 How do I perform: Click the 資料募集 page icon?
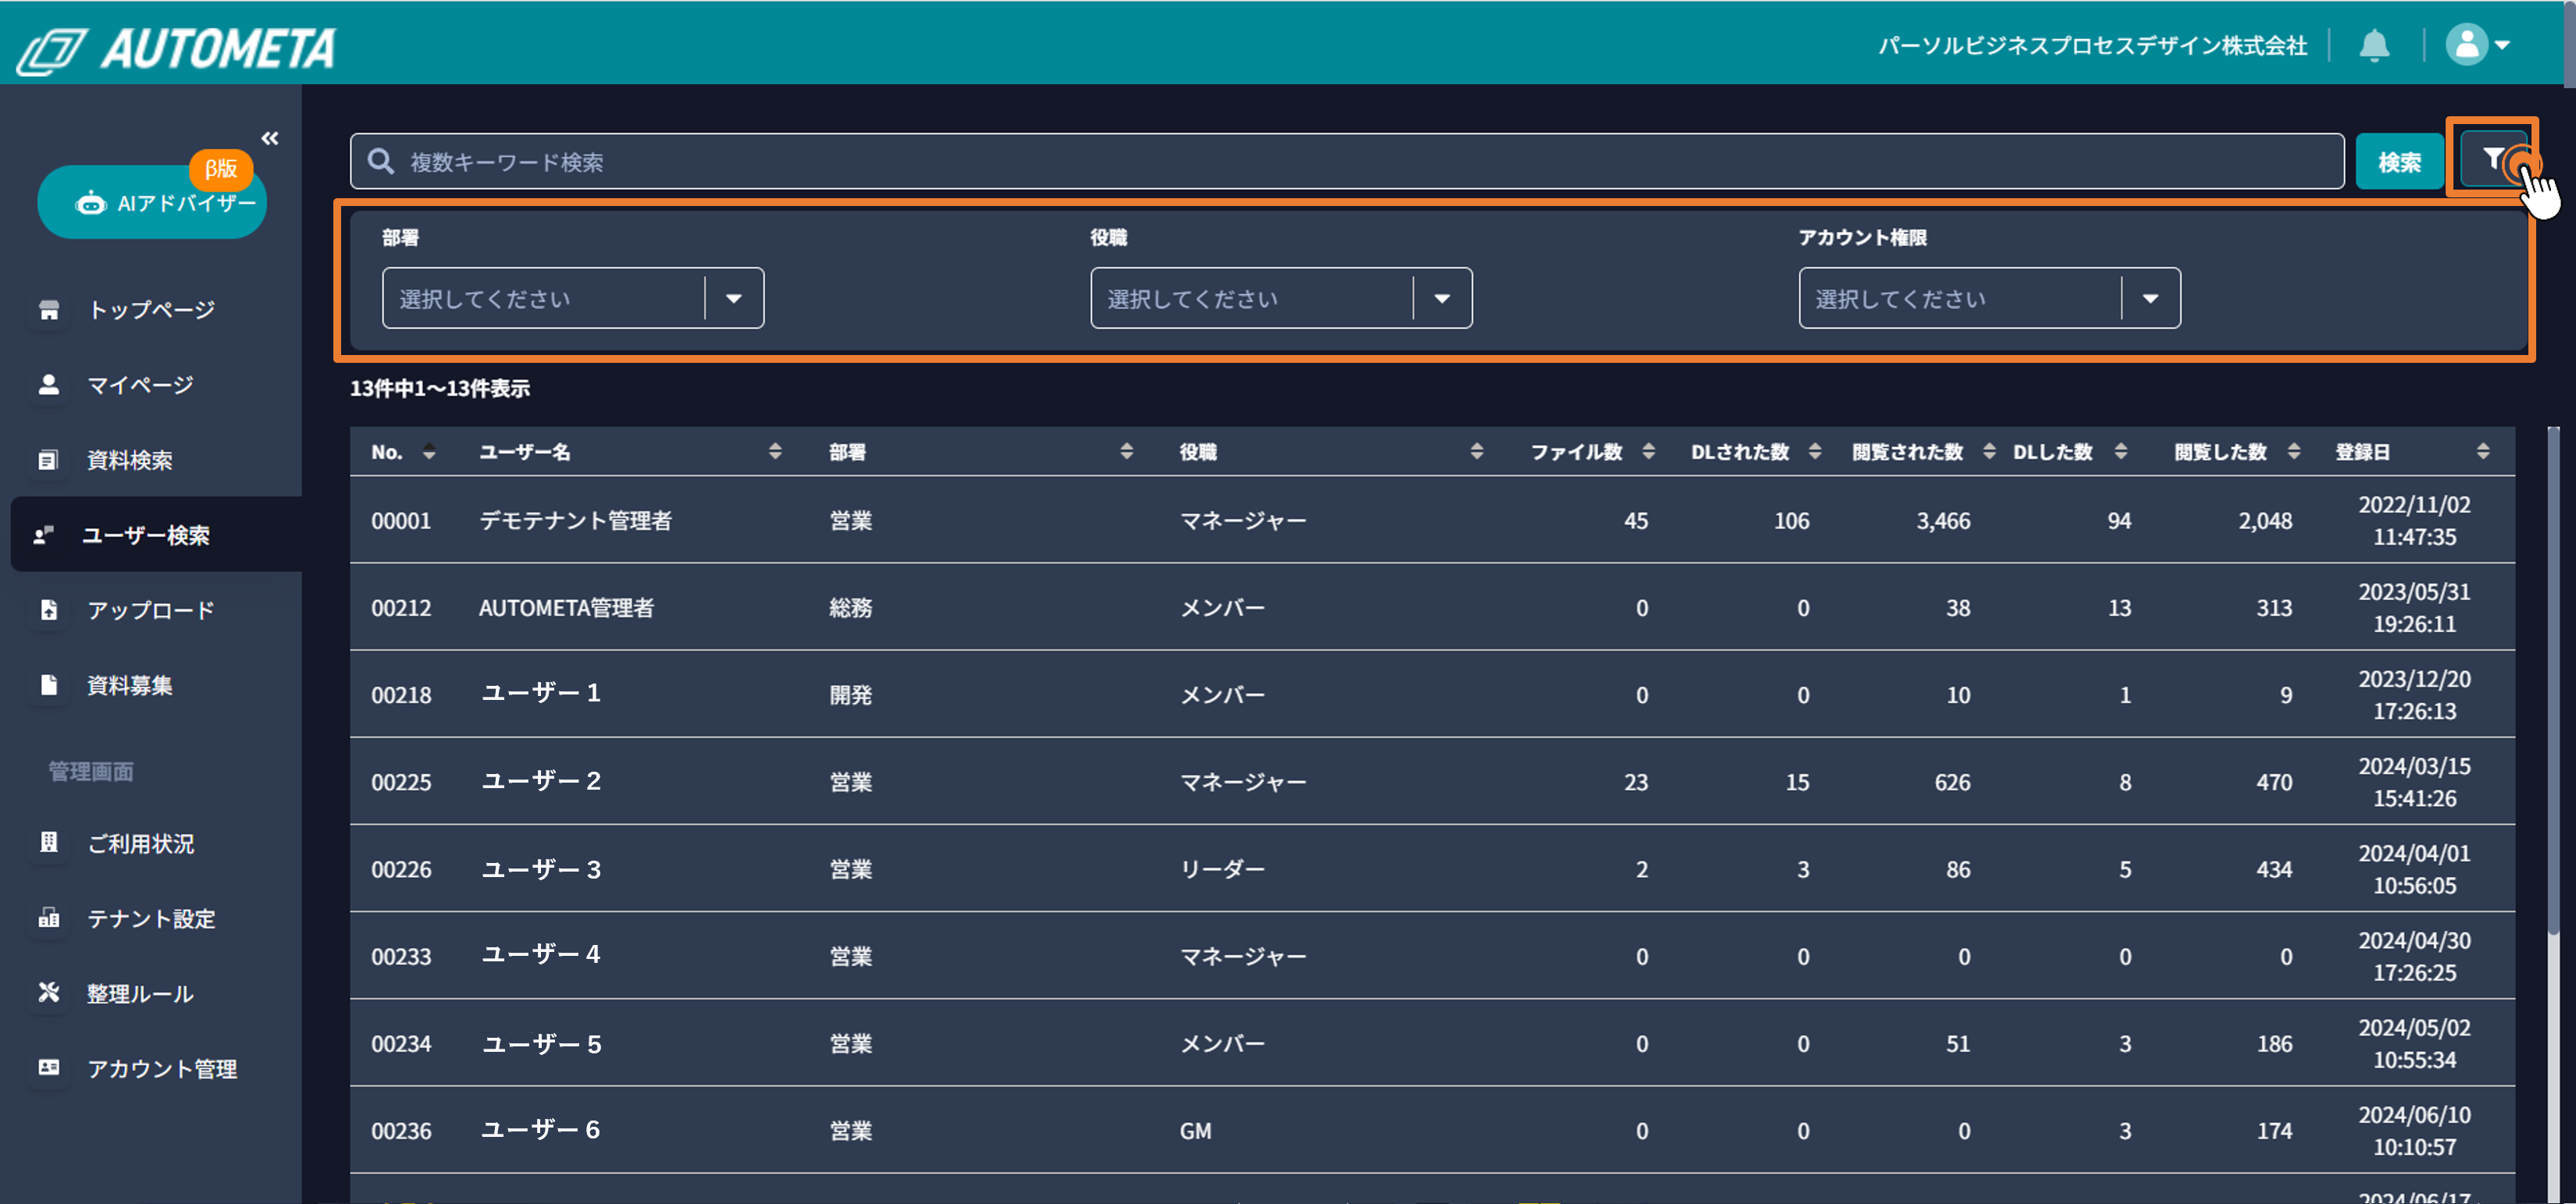49,685
